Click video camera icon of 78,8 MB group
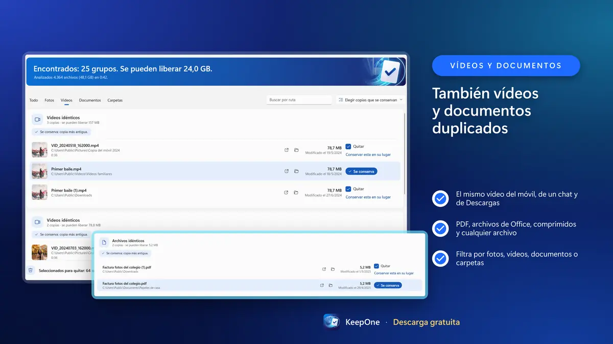This screenshot has height=344, width=613. (37, 222)
